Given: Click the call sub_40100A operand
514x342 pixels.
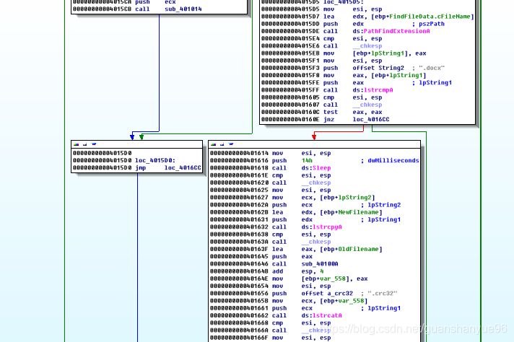Looking at the screenshot, I should point(320,263).
